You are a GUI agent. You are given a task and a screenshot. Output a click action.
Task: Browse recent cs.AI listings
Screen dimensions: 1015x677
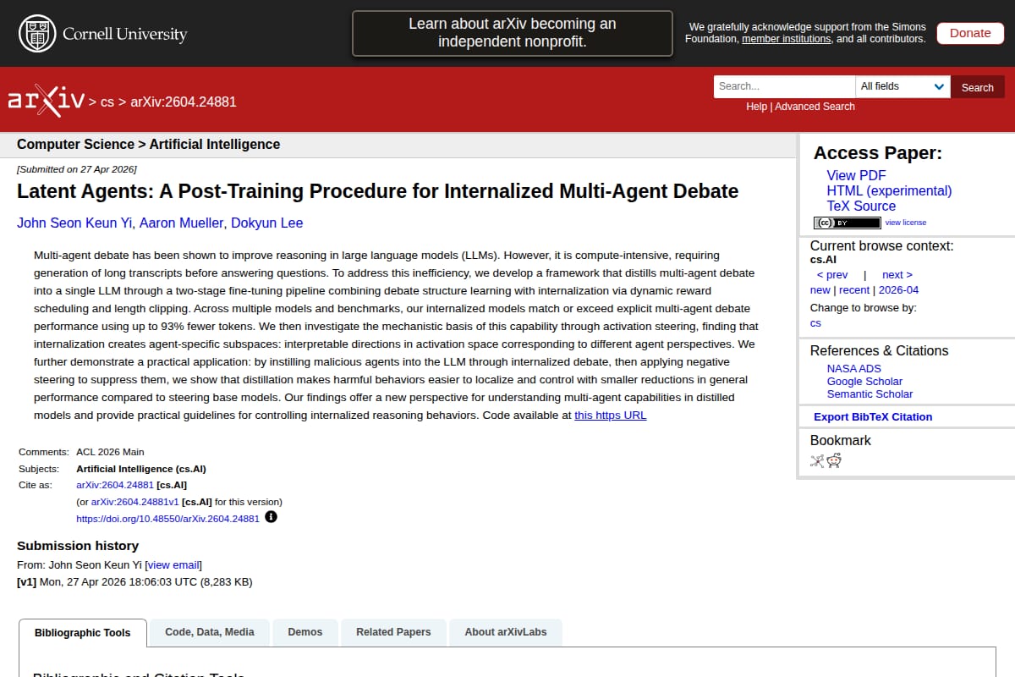(854, 290)
